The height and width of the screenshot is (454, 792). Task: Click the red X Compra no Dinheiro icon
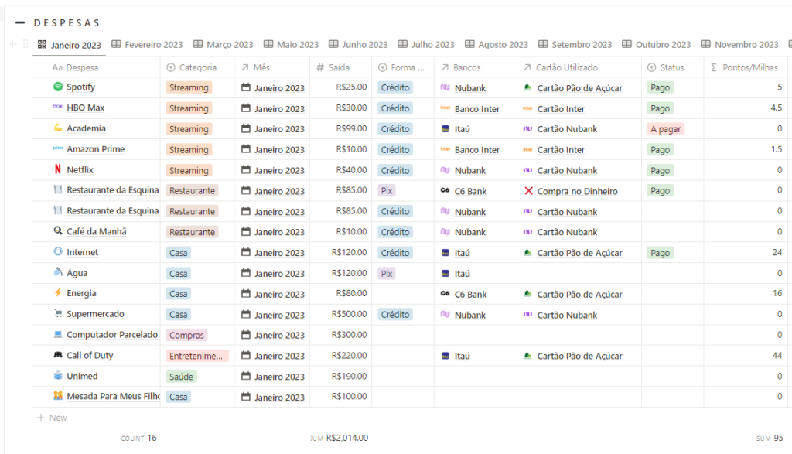[x=528, y=191]
